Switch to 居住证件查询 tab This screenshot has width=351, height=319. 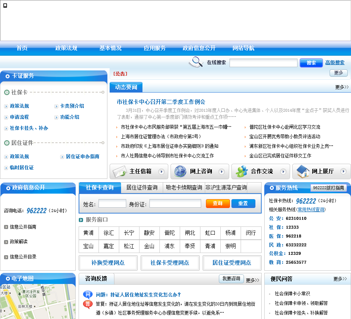tap(142, 188)
